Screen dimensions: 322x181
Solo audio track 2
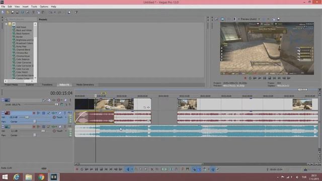(65, 113)
